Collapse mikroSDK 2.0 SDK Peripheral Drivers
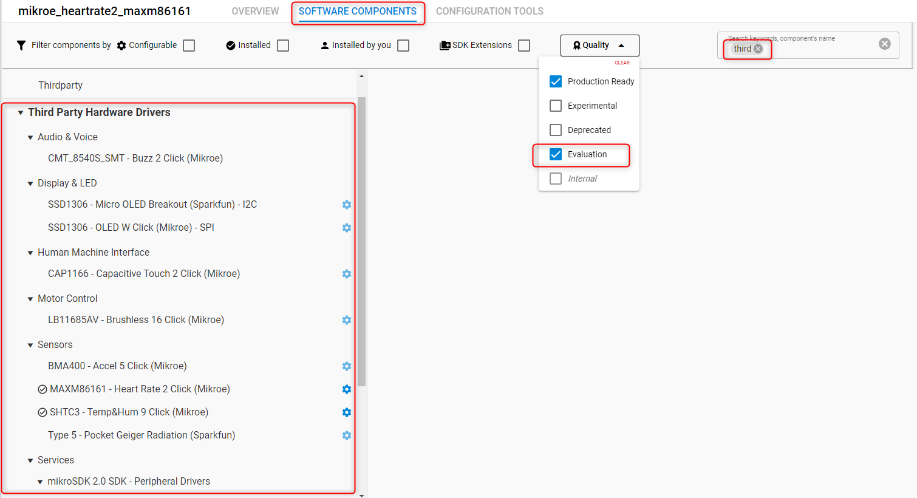917x498 pixels. point(41,482)
